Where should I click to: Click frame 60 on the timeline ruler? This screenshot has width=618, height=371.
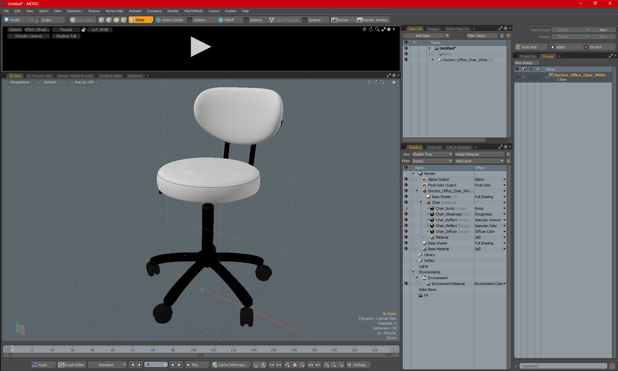(113, 350)
